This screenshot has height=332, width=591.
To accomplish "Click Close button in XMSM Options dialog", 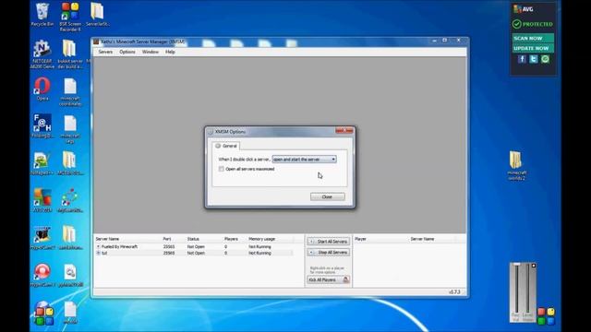I will pos(327,196).
